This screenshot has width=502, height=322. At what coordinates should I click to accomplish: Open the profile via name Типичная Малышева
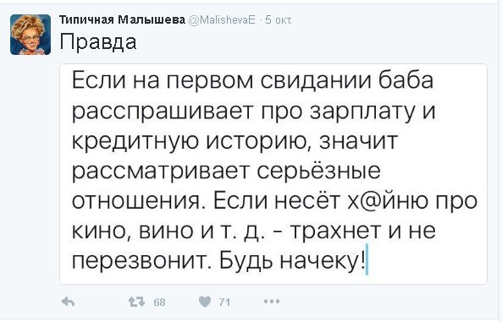pos(122,19)
